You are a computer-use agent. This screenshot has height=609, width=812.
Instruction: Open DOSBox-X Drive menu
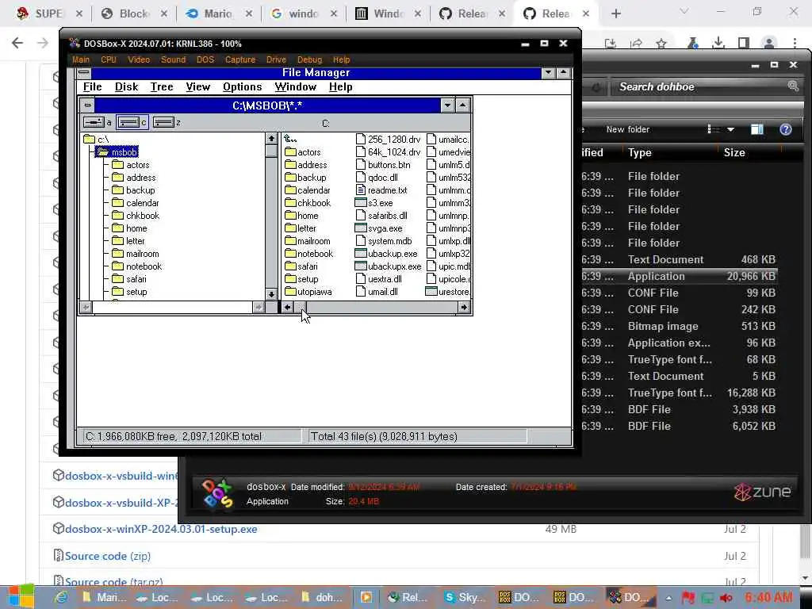tap(276, 59)
